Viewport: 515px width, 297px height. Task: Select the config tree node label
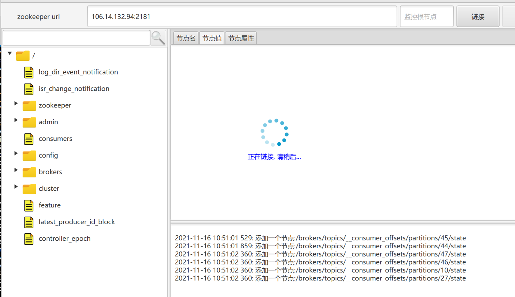pos(48,155)
